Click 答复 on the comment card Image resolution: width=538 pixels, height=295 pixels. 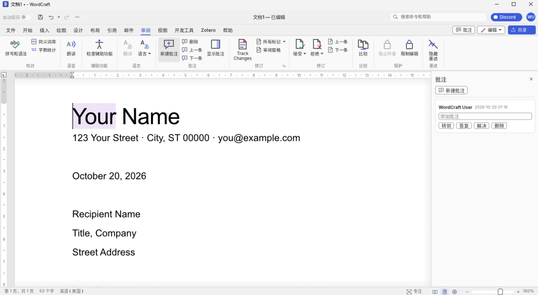click(464, 126)
